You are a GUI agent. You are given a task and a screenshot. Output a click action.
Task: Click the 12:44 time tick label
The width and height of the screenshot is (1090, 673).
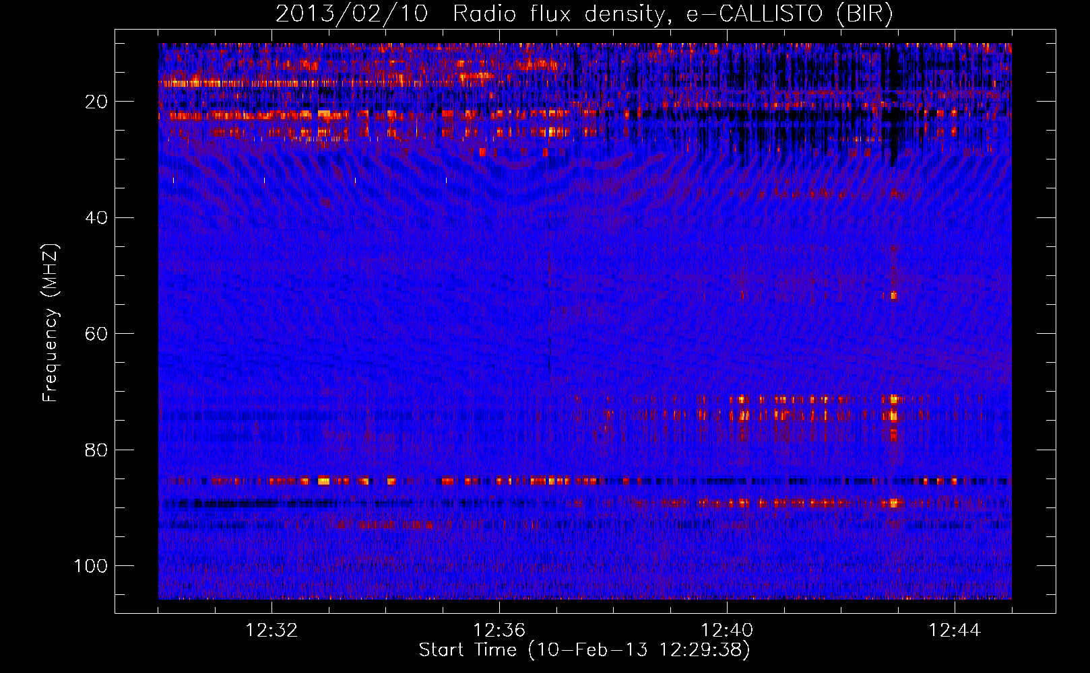[955, 631]
